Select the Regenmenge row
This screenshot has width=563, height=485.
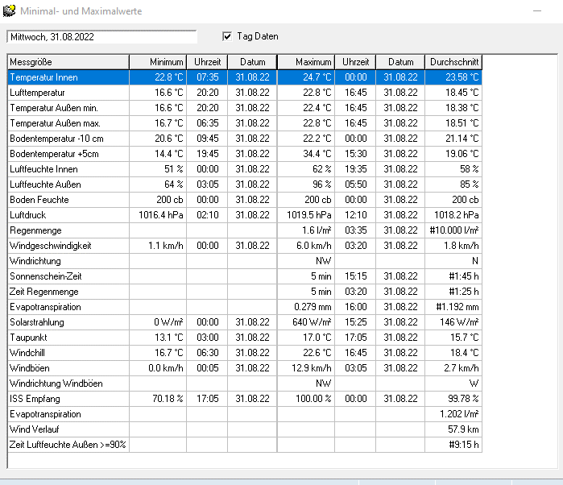[x=68, y=230]
